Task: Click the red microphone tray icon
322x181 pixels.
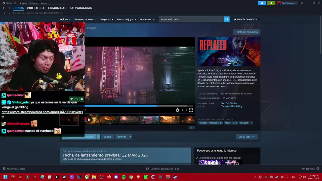Action: click(287, 177)
